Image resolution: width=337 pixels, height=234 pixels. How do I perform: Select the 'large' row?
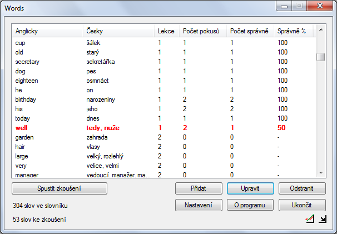(163, 156)
